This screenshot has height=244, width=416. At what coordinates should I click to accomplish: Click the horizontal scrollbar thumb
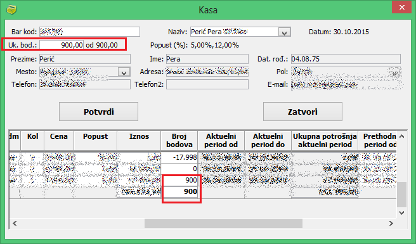(x=223, y=223)
